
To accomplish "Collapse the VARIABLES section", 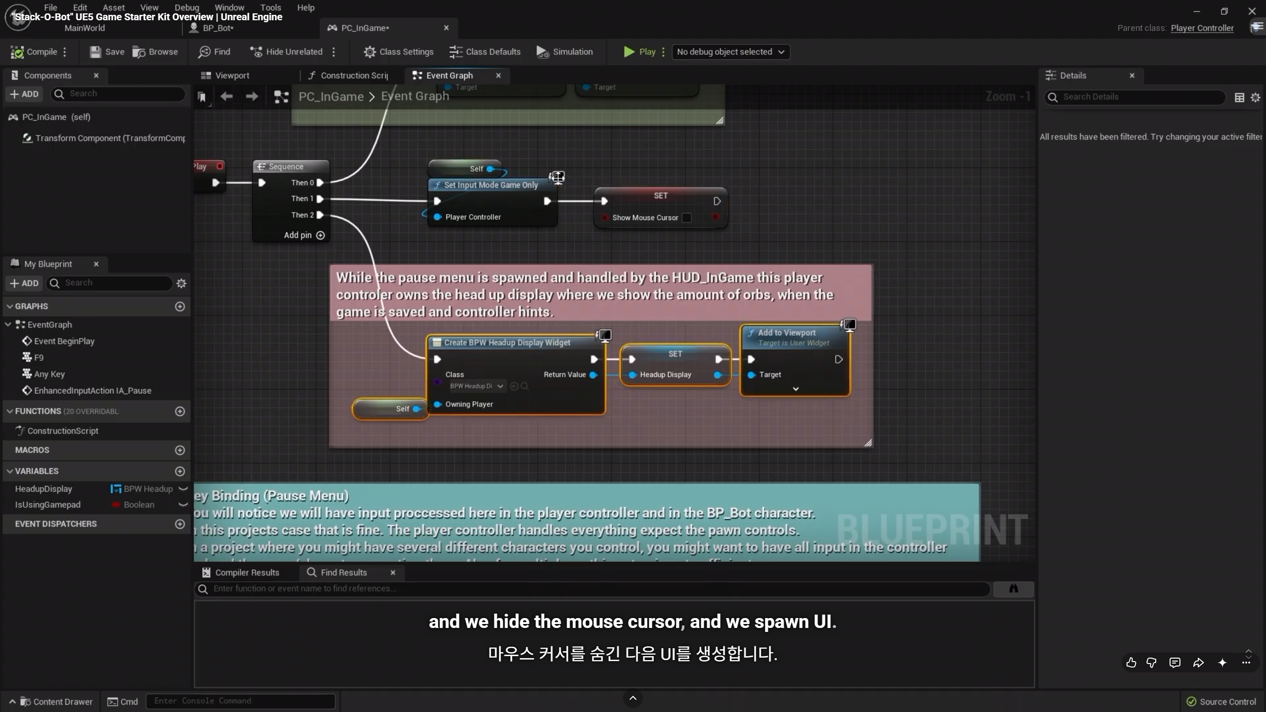I will 9,471.
